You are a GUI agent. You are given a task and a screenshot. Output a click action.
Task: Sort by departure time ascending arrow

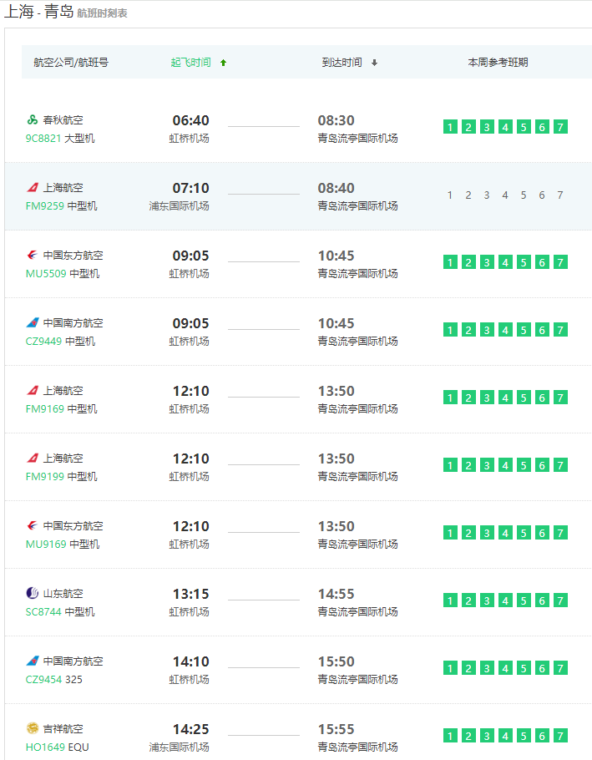[223, 63]
